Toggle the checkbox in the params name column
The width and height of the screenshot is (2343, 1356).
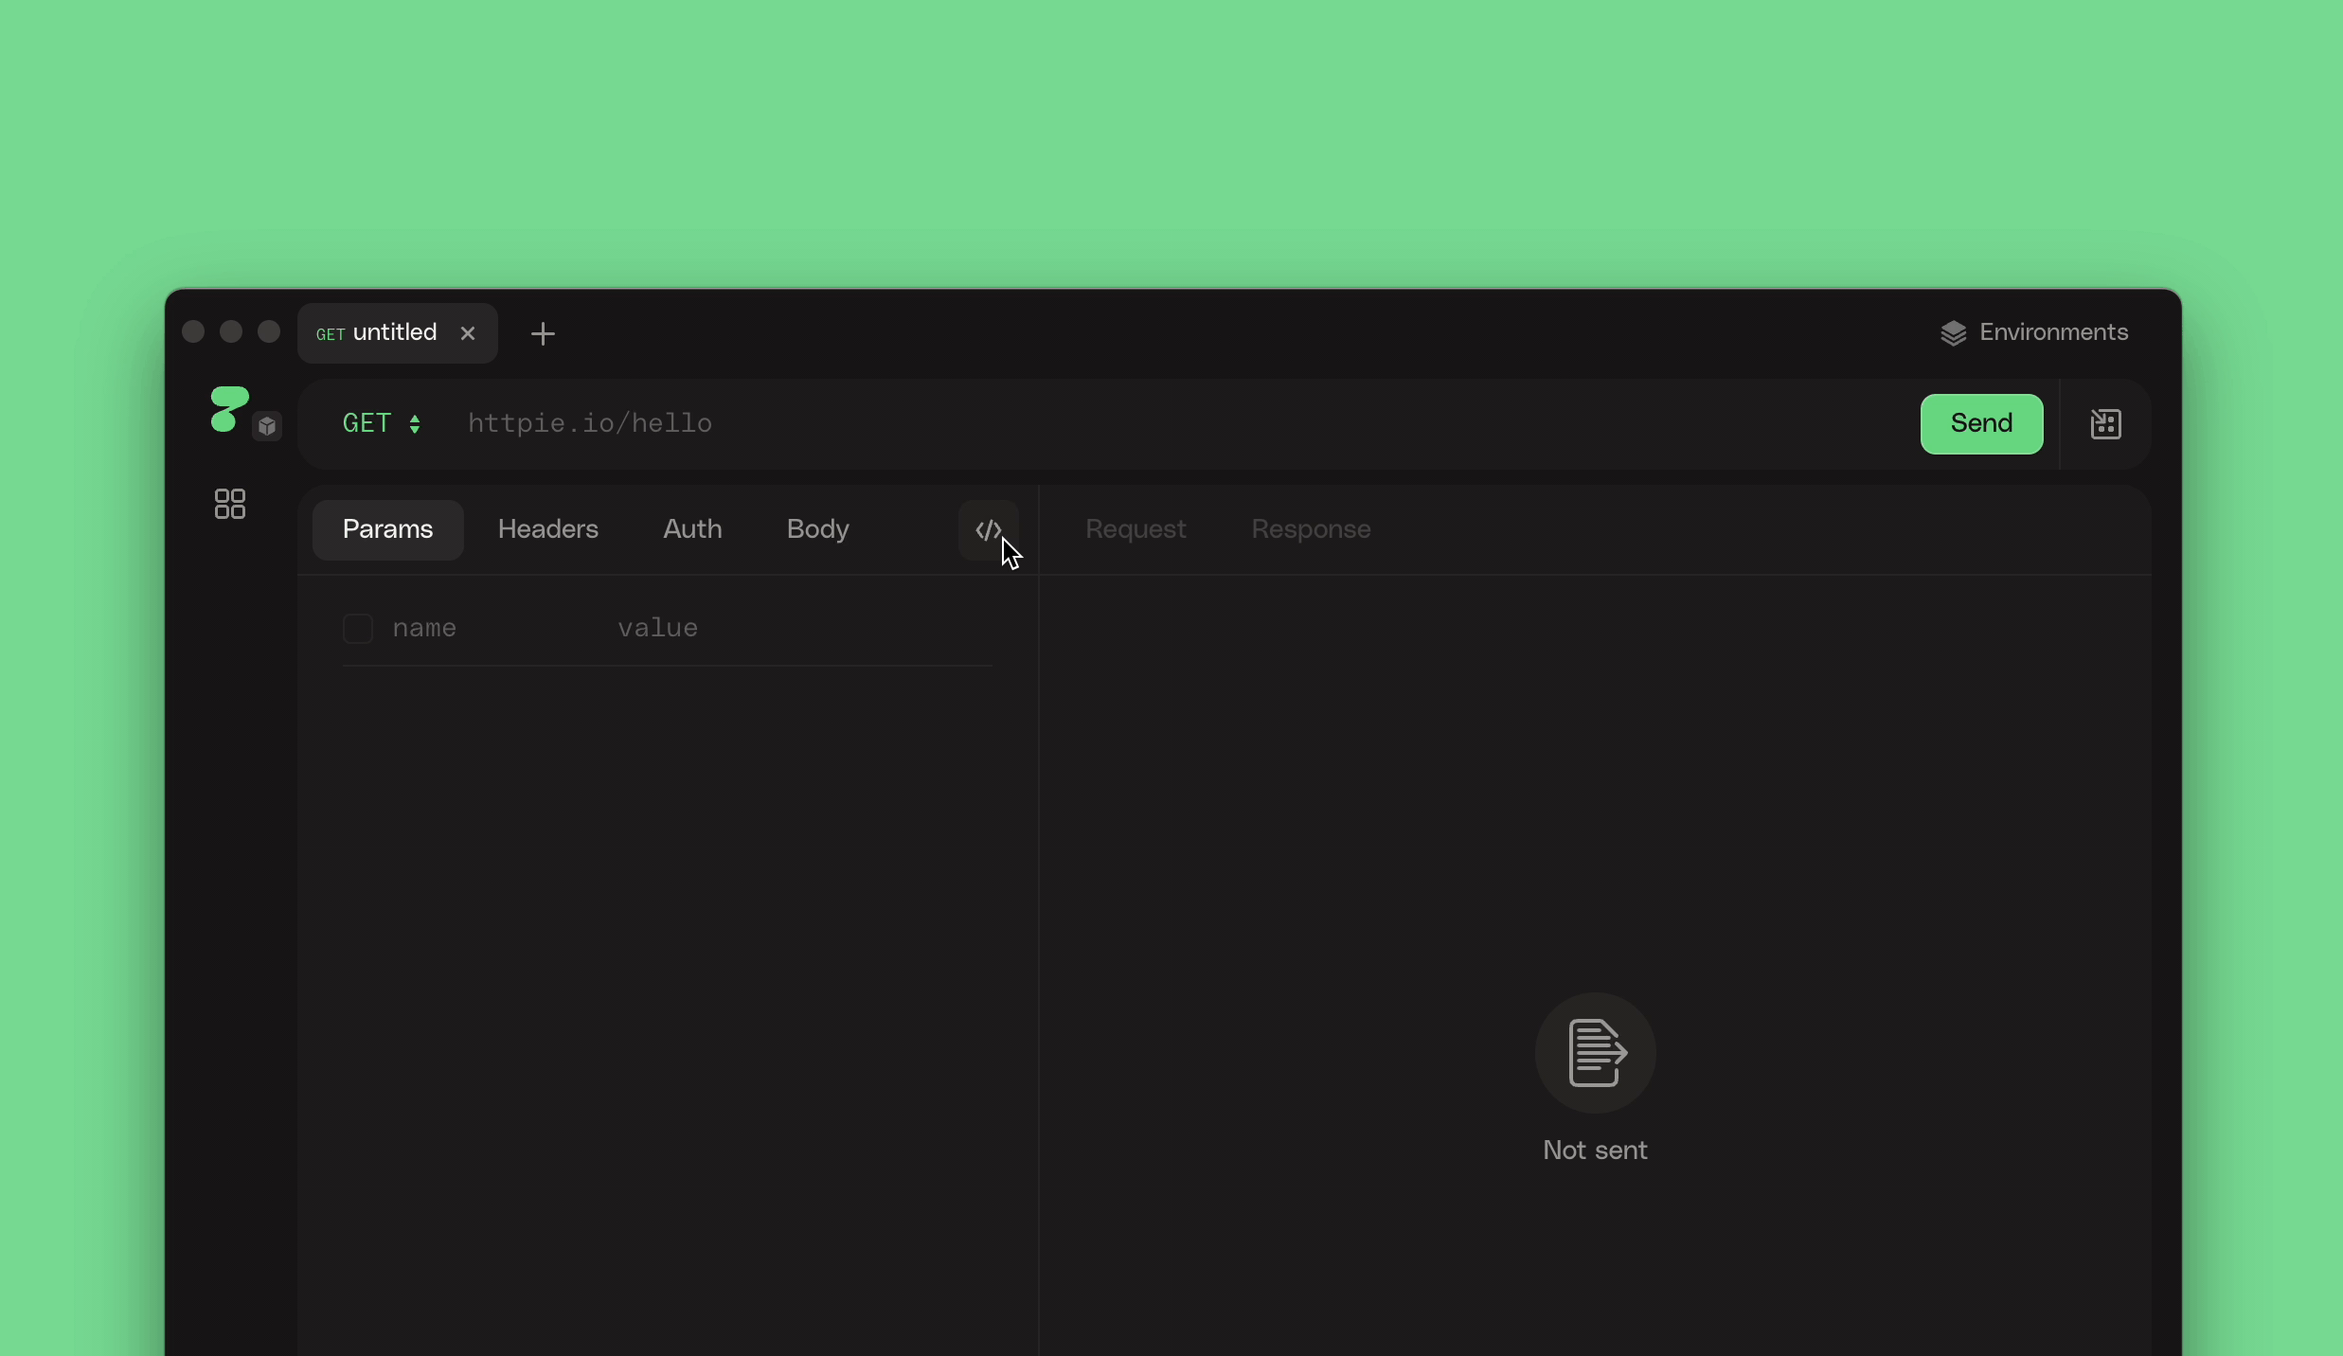click(x=358, y=628)
